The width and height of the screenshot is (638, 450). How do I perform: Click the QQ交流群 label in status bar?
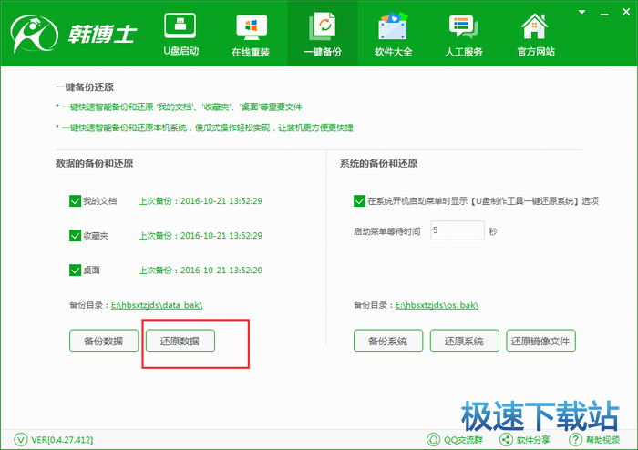click(463, 440)
